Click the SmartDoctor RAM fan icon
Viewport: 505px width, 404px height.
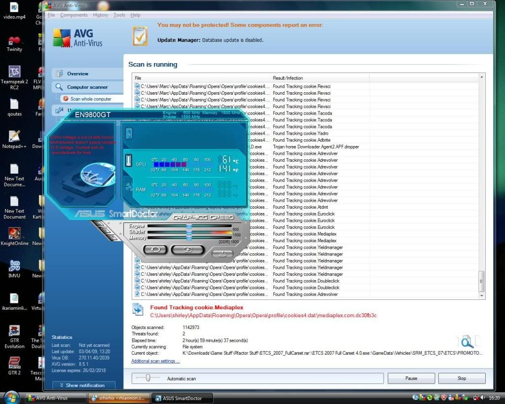[129, 187]
